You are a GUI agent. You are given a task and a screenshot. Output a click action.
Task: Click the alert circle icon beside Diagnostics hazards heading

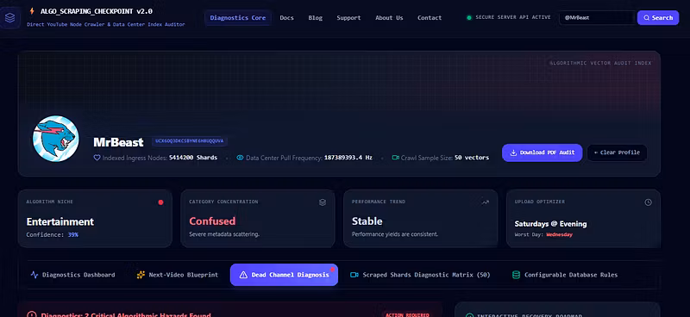(x=32, y=314)
